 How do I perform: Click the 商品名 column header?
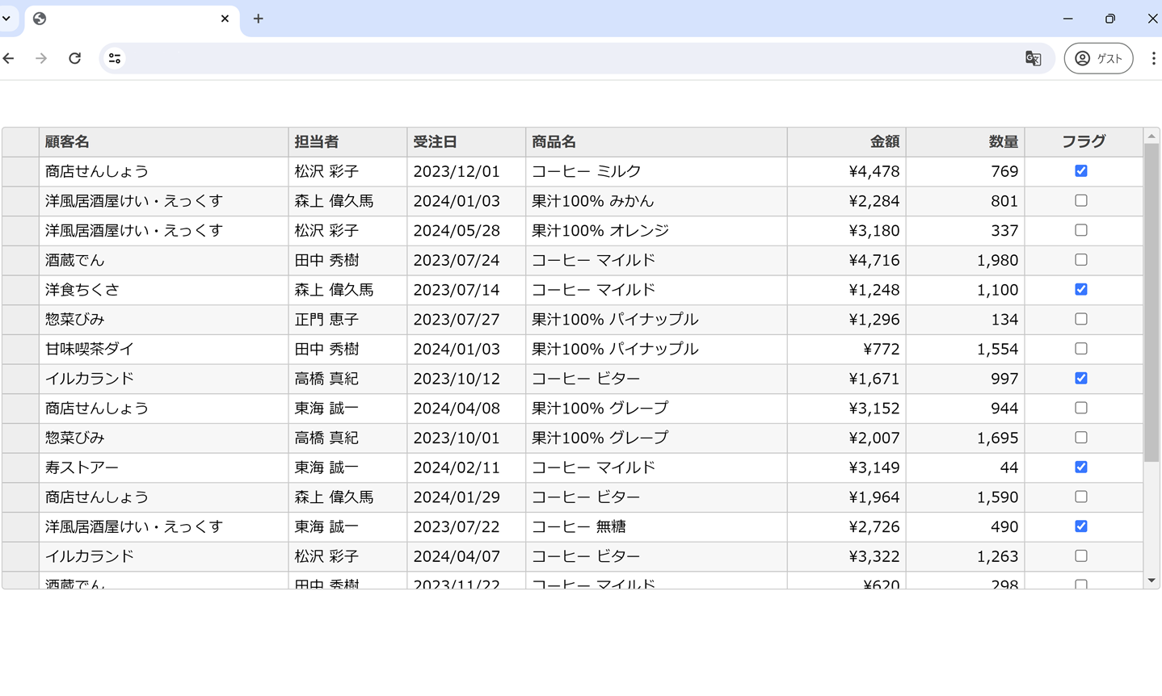(656, 141)
